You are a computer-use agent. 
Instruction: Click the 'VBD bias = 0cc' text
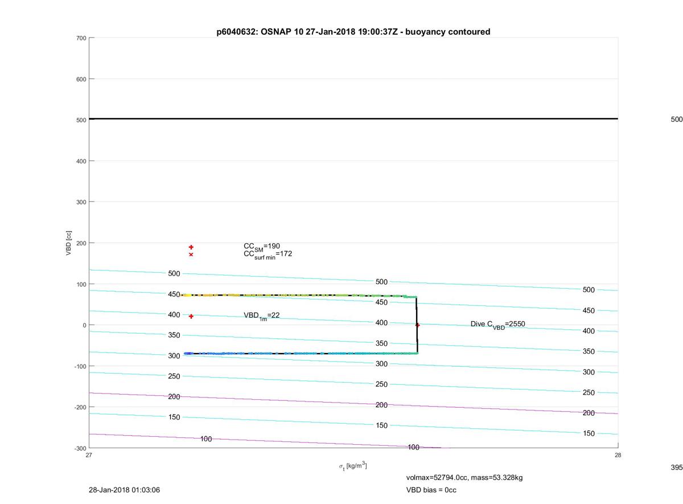tap(431, 490)
